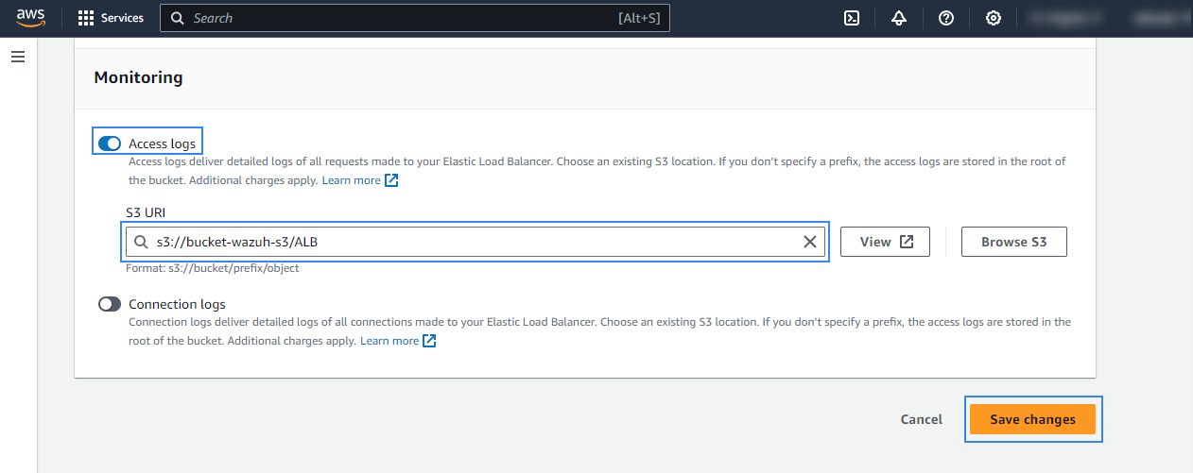The image size is (1193, 473).
Task: Disable the Access logs toggle
Action: tap(110, 144)
